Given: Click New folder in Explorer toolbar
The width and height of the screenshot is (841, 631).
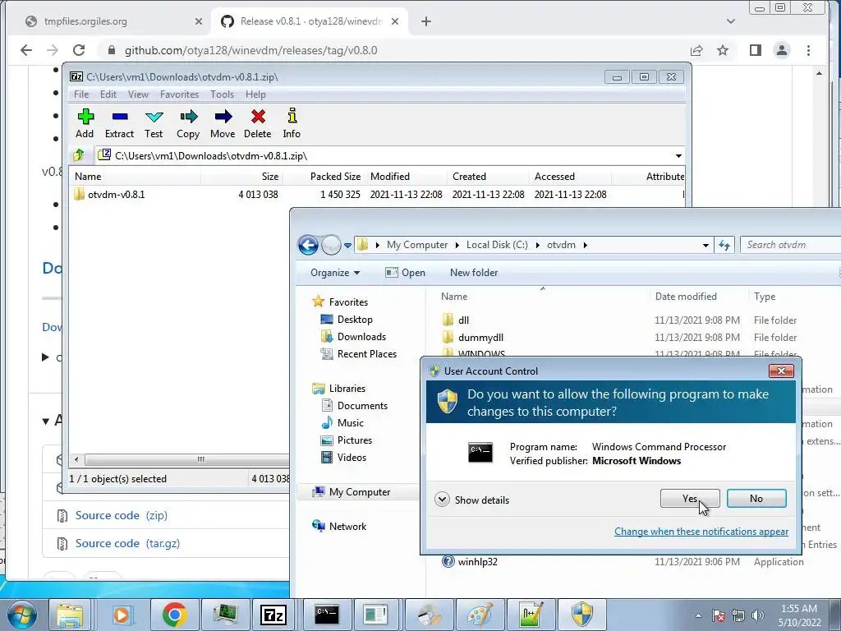Looking at the screenshot, I should (x=474, y=273).
